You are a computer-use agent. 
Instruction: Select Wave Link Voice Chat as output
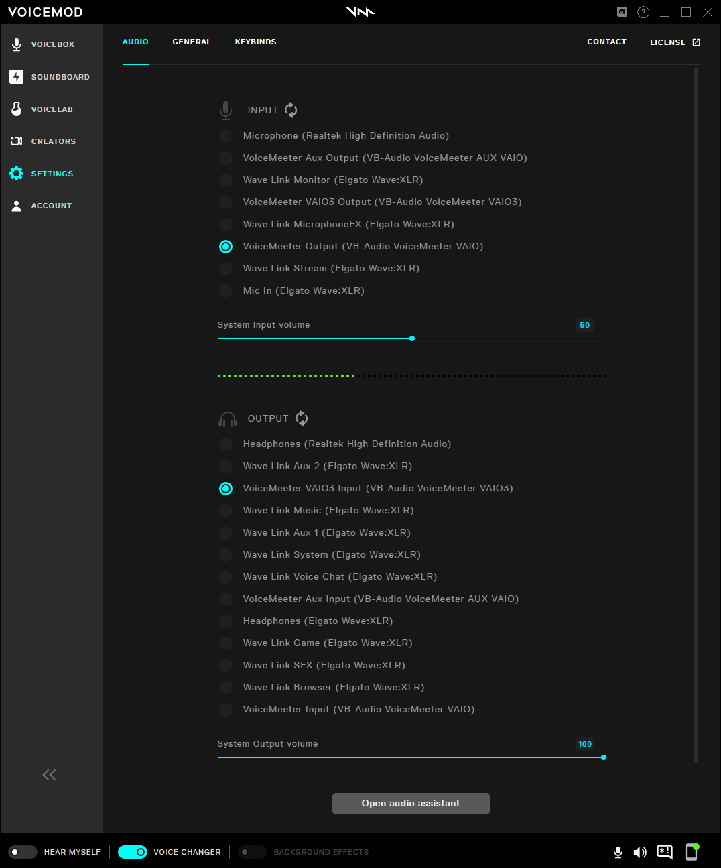coord(328,577)
